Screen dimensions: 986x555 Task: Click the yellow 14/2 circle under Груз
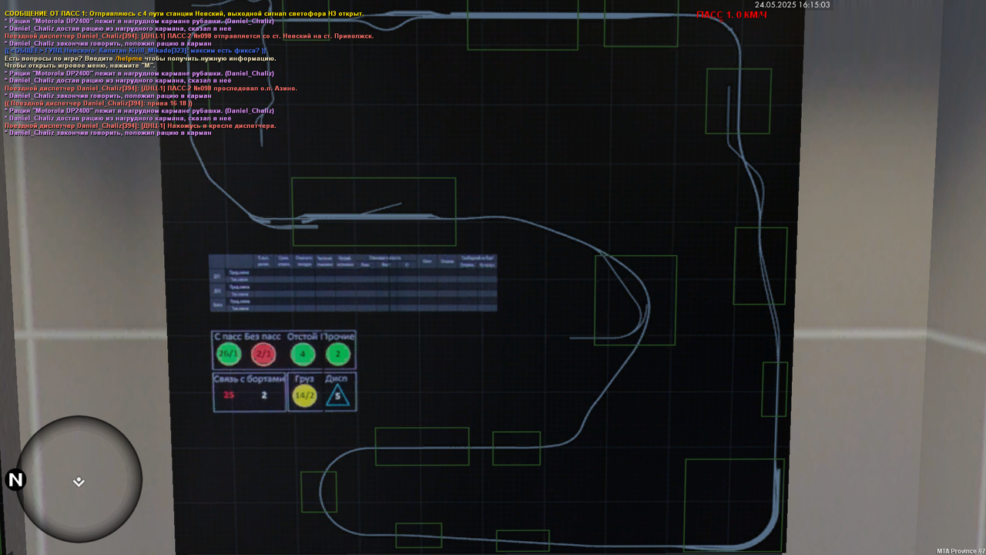(305, 395)
